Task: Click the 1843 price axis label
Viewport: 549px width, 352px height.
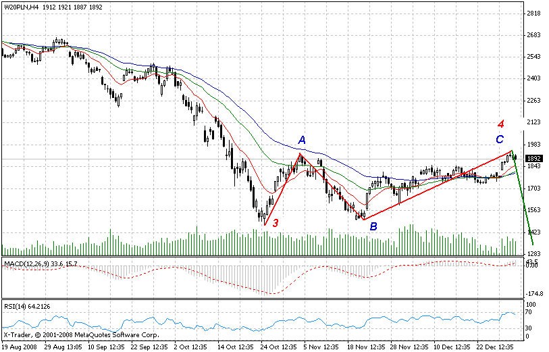Action: pos(534,166)
